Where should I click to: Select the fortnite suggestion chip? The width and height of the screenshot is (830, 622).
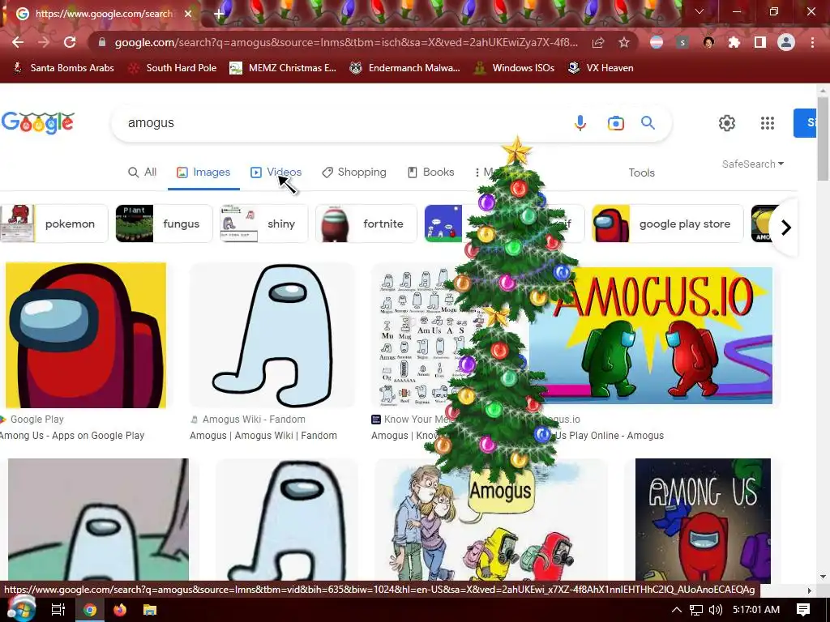366,224
